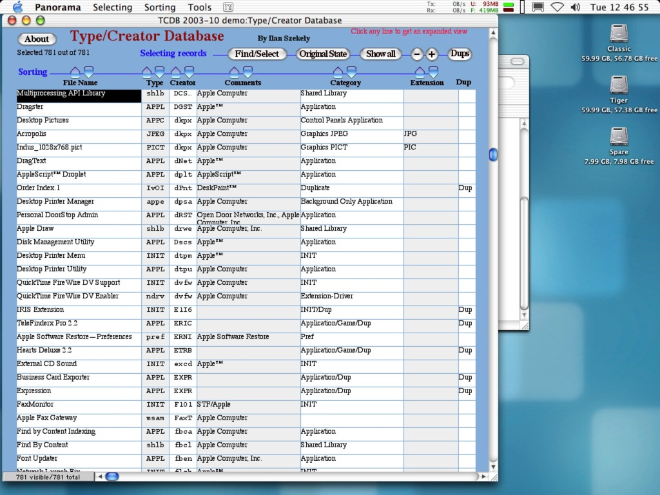Image resolution: width=660 pixels, height=495 pixels.
Task: Click the Hearts Deluxe 2.2 record
Action: click(x=246, y=352)
